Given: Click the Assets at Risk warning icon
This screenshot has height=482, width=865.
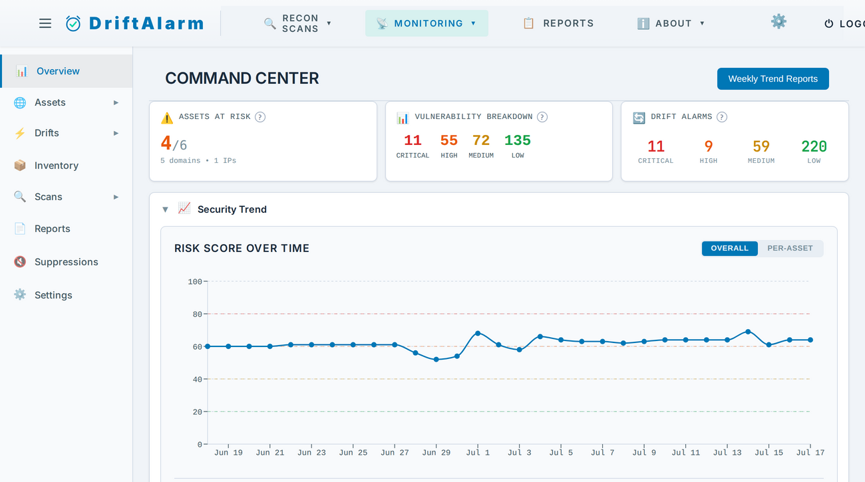Looking at the screenshot, I should click(167, 118).
